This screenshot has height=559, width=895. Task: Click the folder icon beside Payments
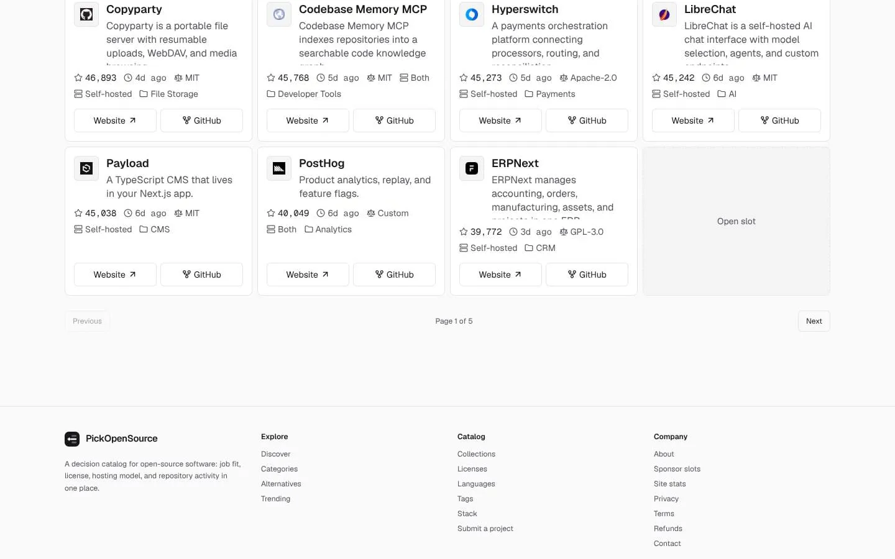tap(529, 94)
